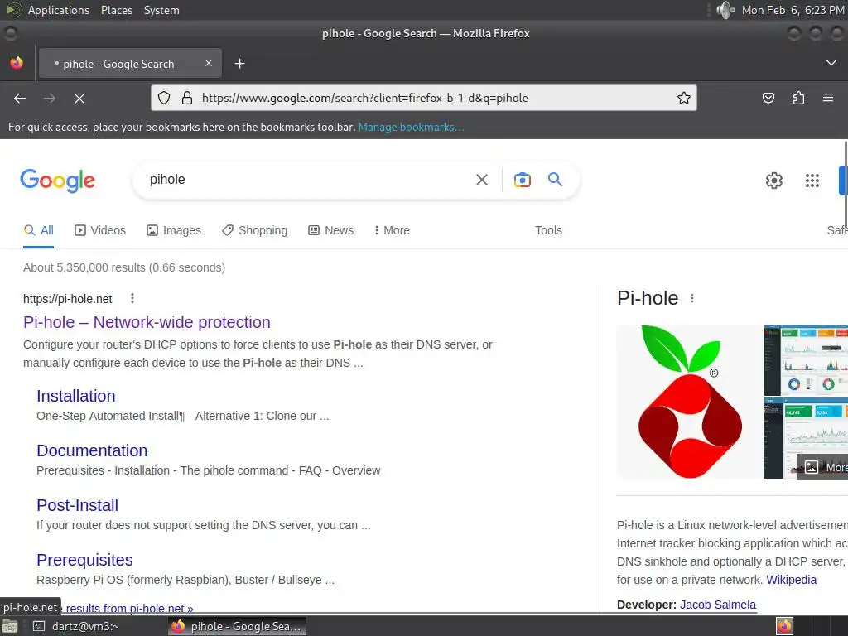The height and width of the screenshot is (636, 848).
Task: Open the Installation sitelink
Action: pyautogui.click(x=75, y=396)
